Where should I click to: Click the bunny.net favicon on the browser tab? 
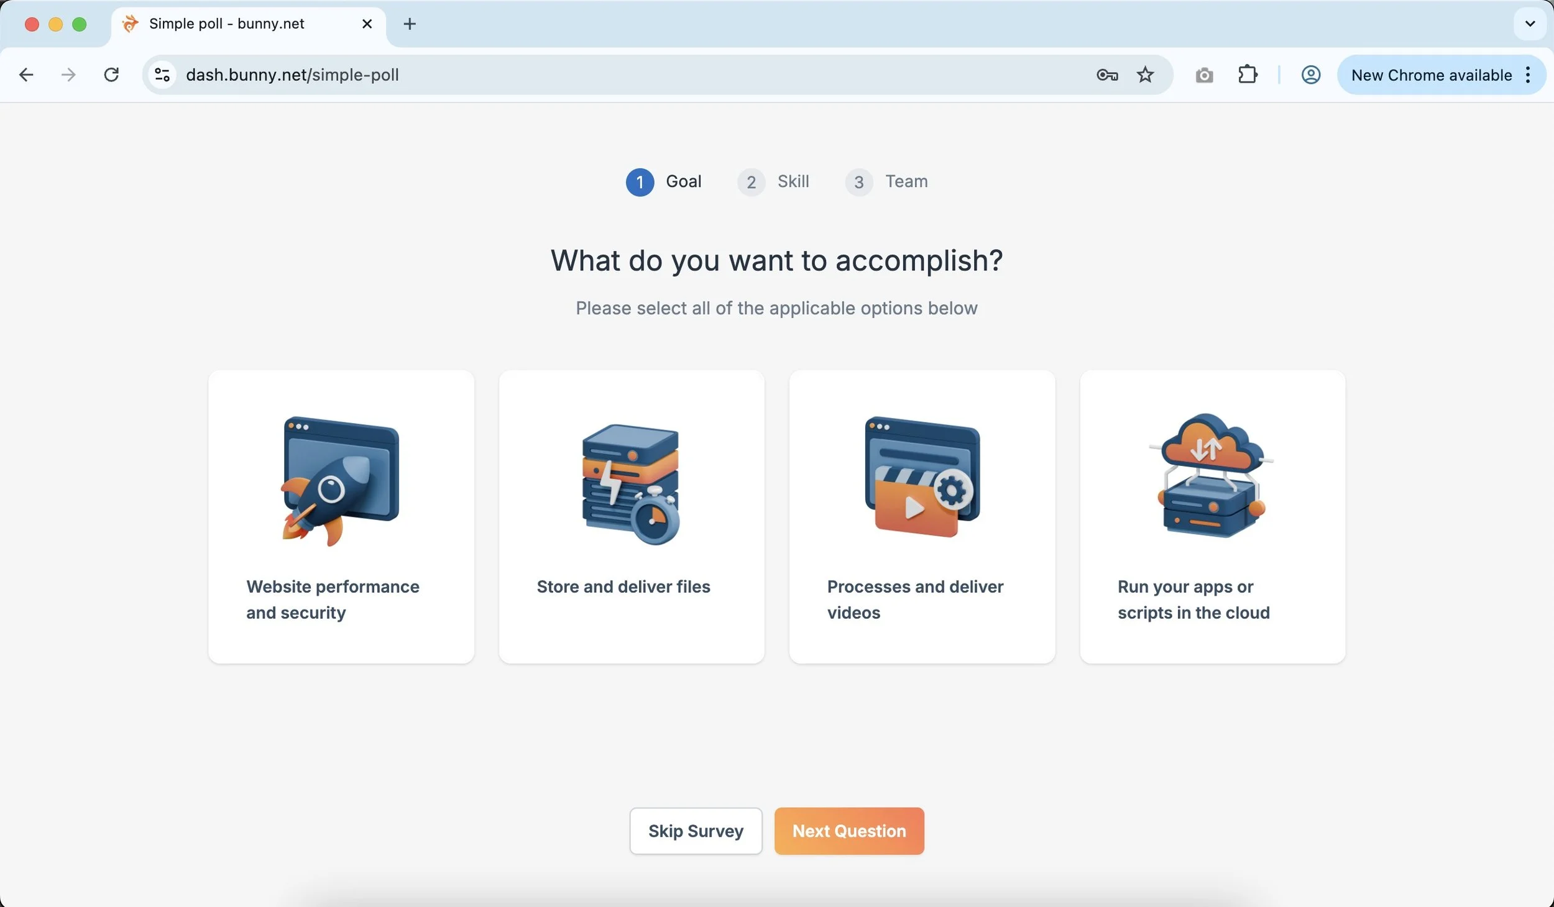pyautogui.click(x=129, y=24)
